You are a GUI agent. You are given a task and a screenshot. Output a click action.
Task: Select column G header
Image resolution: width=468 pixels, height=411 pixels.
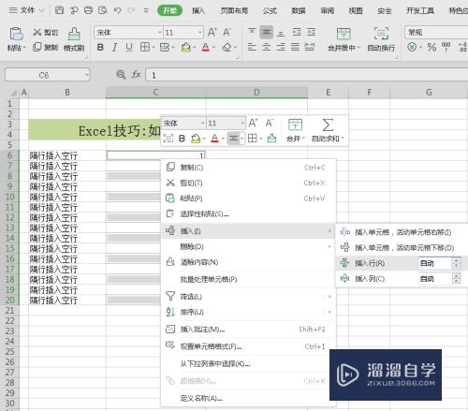point(429,93)
